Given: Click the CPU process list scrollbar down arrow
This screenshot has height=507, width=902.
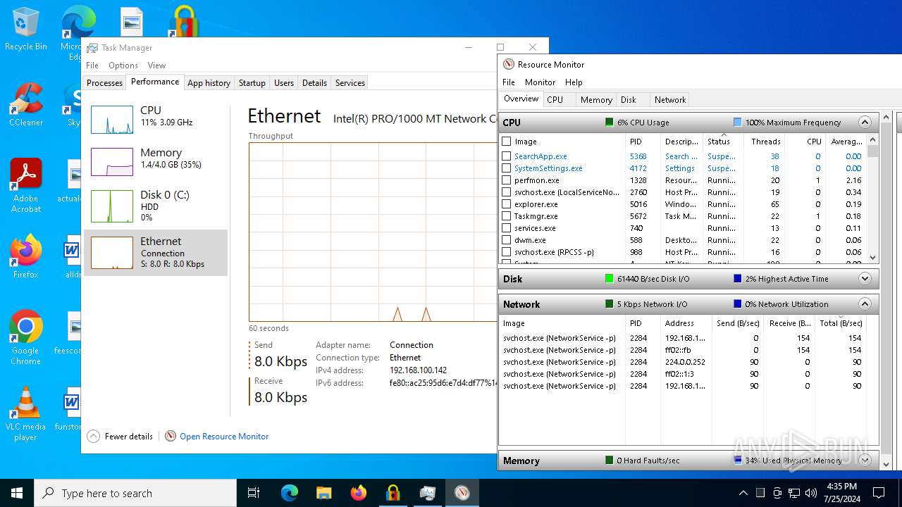Looking at the screenshot, I should 873,258.
